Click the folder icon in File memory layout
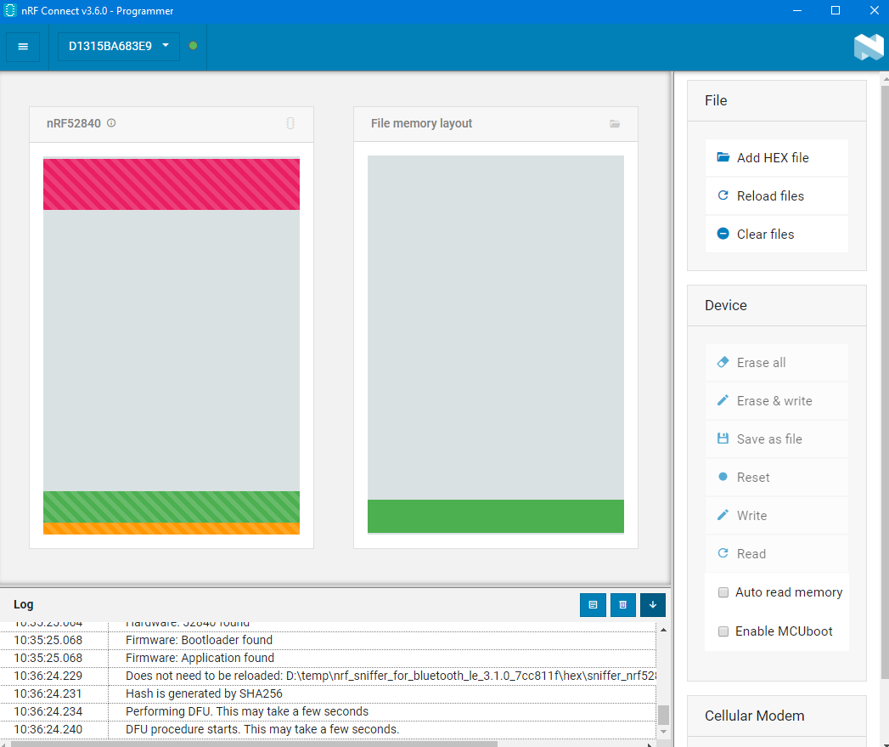The image size is (889, 747). point(615,124)
